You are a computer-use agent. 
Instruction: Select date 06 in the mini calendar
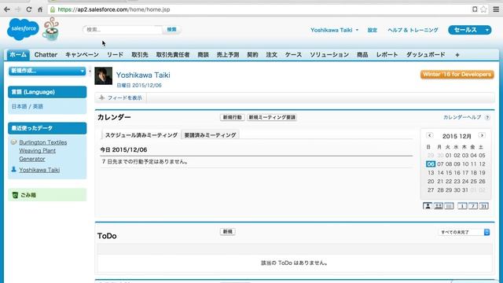pyautogui.click(x=431, y=164)
